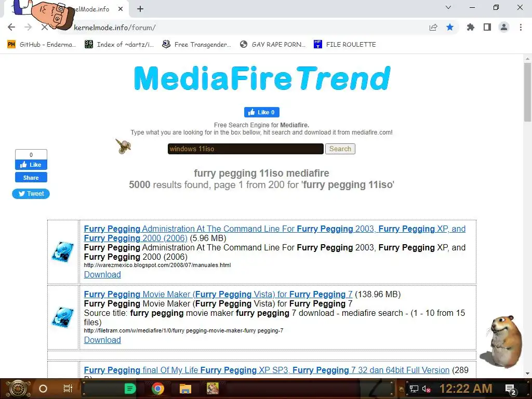Open Task View on taskbar
Image resolution: width=532 pixels, height=399 pixels.
click(x=68, y=389)
